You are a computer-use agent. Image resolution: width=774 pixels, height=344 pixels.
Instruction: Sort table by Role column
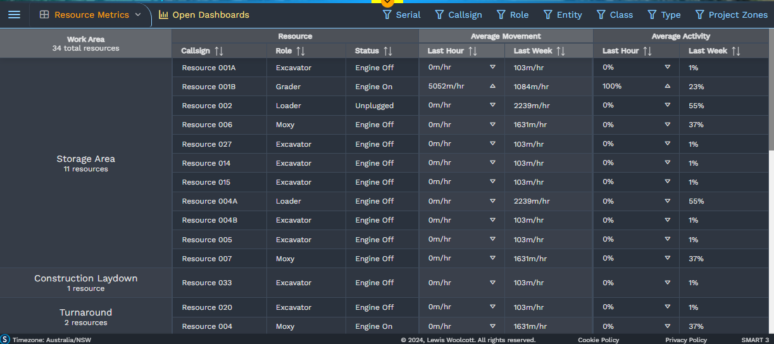[301, 51]
